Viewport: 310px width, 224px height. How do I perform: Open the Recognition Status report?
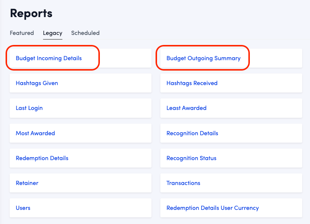click(191, 158)
